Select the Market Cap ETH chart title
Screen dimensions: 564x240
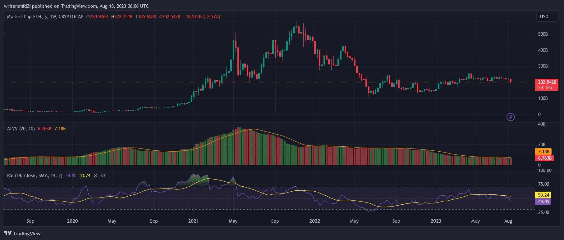[x=45, y=17]
